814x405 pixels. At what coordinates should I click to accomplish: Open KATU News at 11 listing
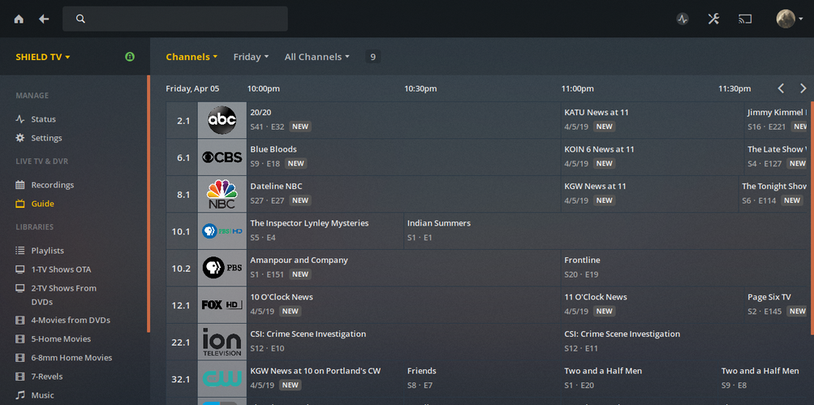pos(652,120)
